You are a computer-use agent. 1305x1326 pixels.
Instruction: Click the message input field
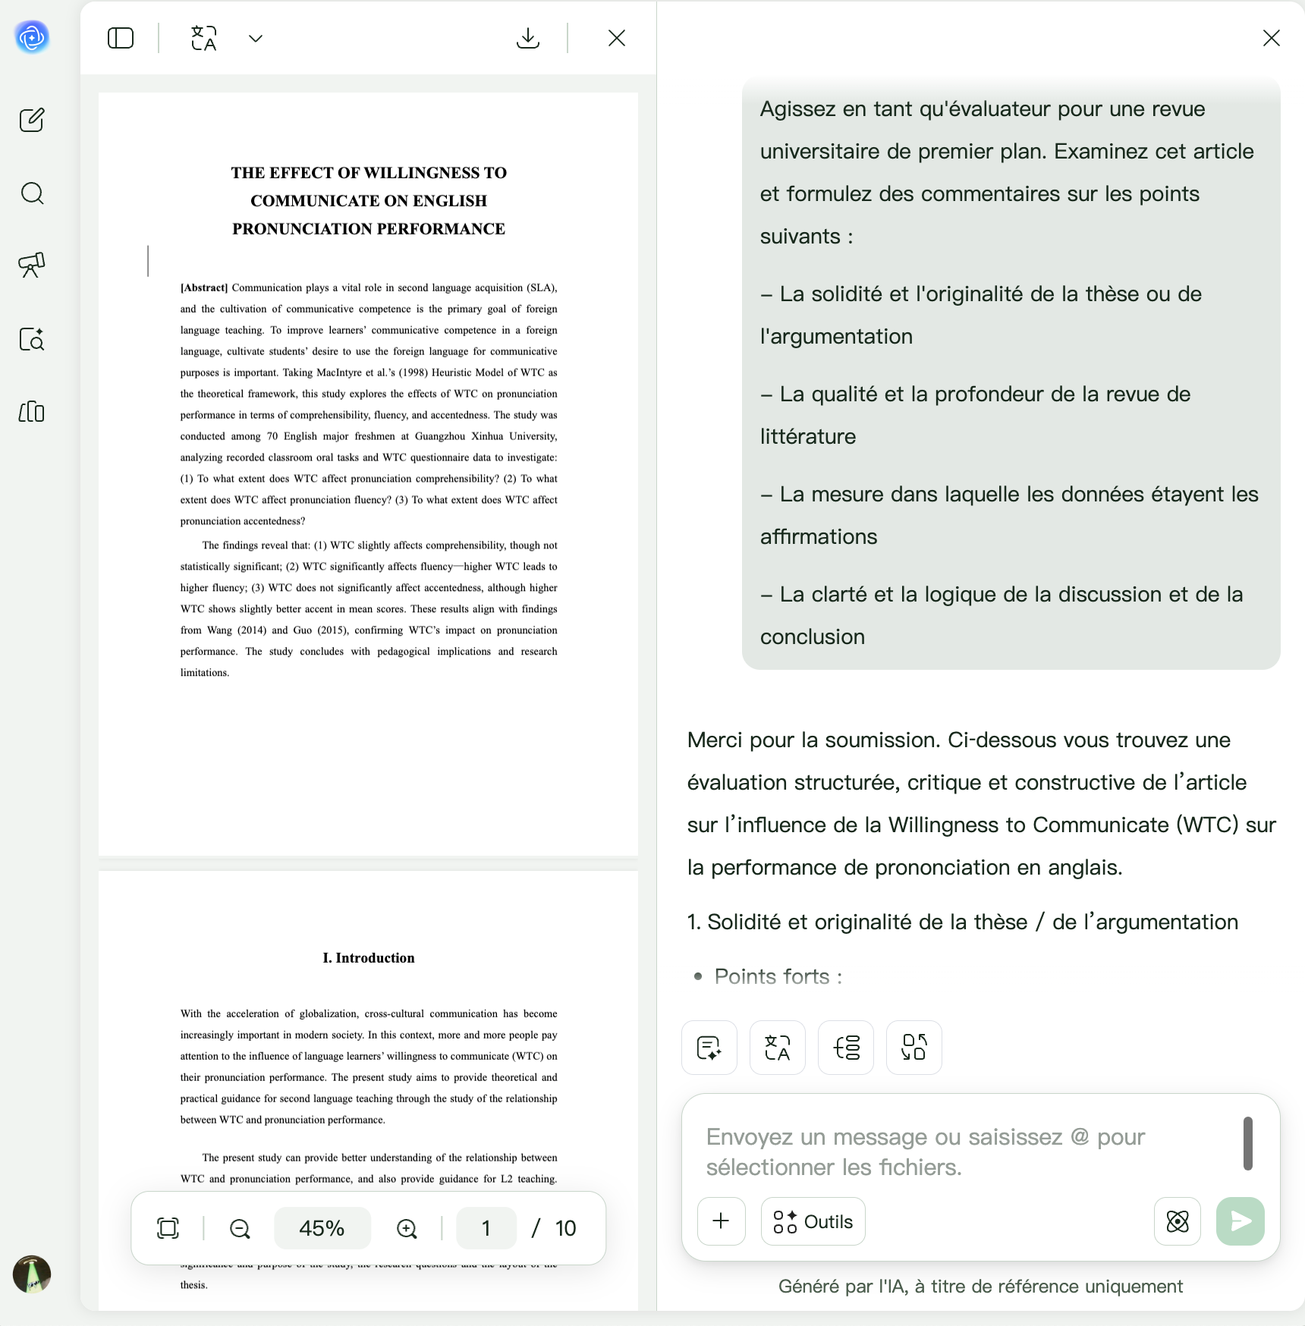[964, 1152]
